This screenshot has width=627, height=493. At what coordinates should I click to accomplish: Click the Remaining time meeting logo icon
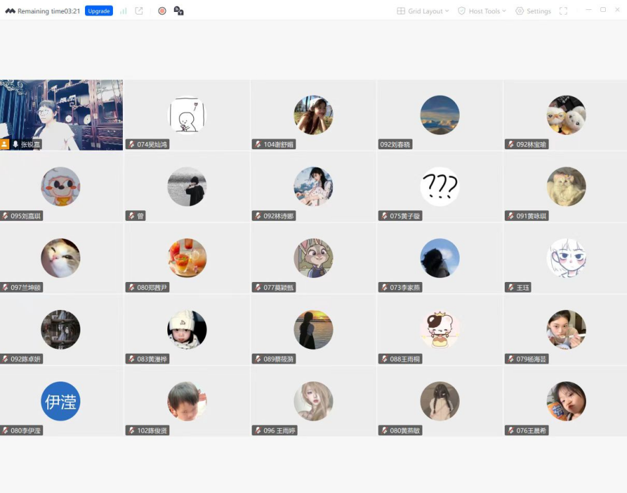coord(10,11)
